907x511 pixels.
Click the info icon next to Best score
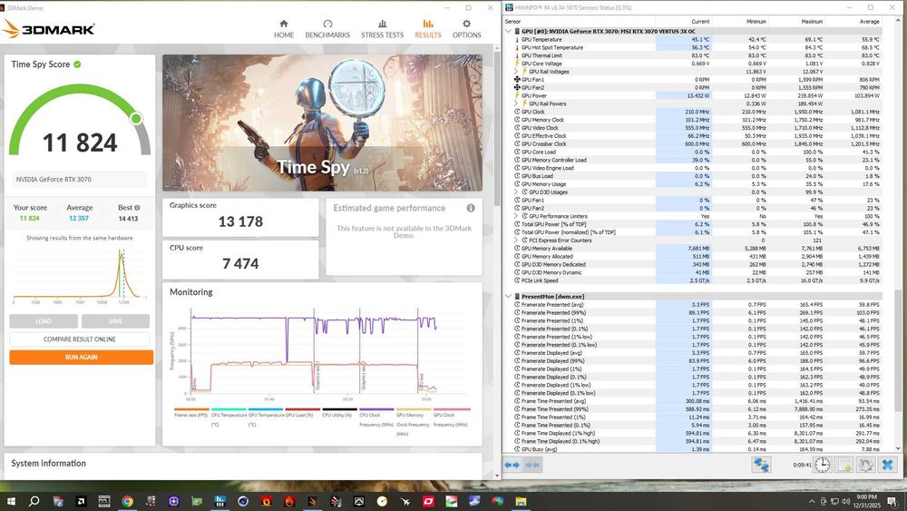[137, 207]
